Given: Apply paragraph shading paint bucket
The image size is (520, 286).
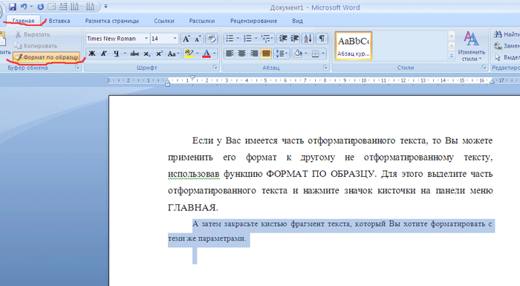Looking at the screenshot, I should [298, 53].
